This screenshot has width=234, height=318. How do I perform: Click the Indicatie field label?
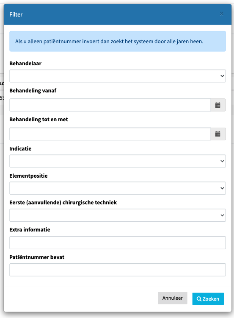point(20,149)
